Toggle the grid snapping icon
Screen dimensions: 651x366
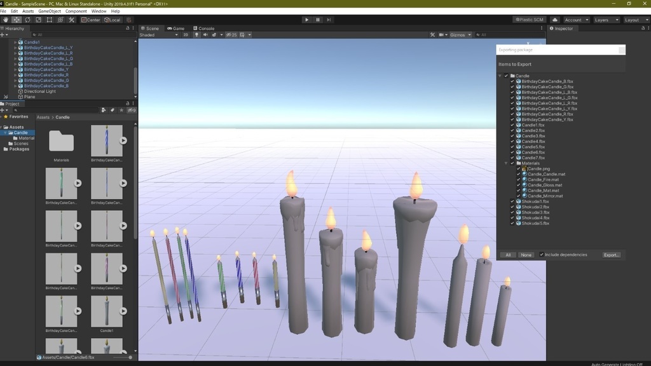[x=128, y=20]
